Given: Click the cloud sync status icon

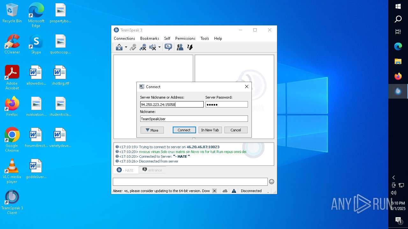Looking at the screenshot, I should coord(225,191).
